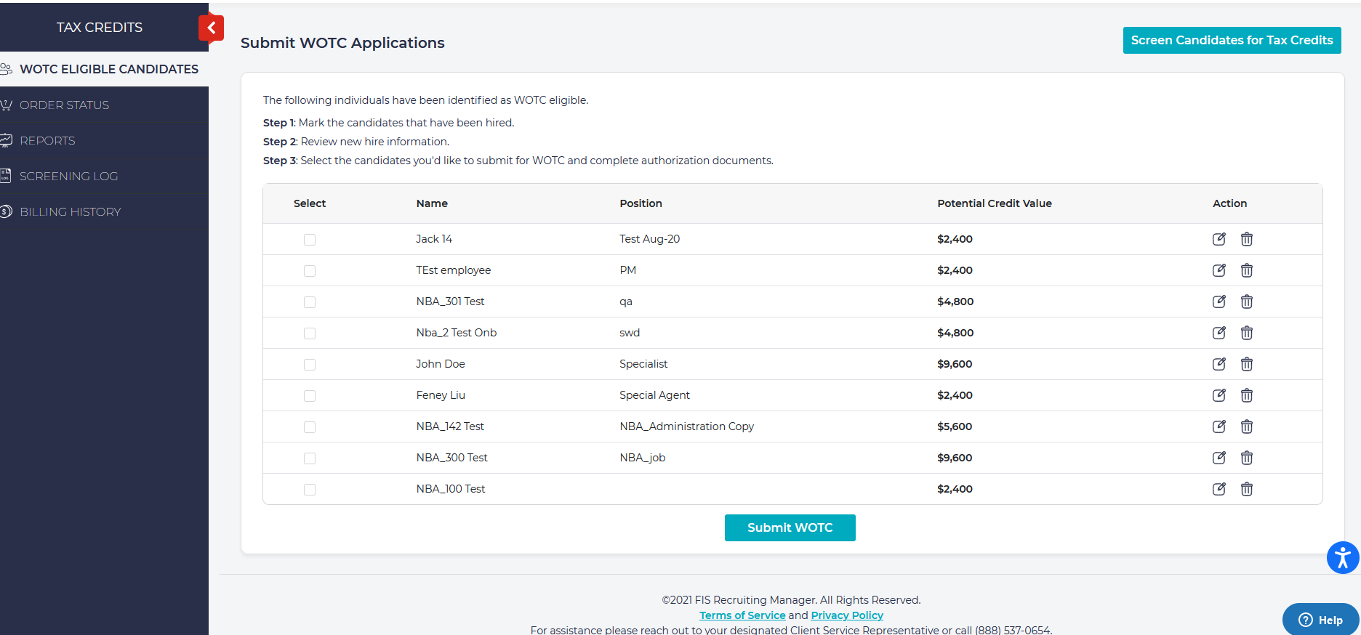Select the checkbox for Jack 14
The width and height of the screenshot is (1361, 635).
coord(310,240)
